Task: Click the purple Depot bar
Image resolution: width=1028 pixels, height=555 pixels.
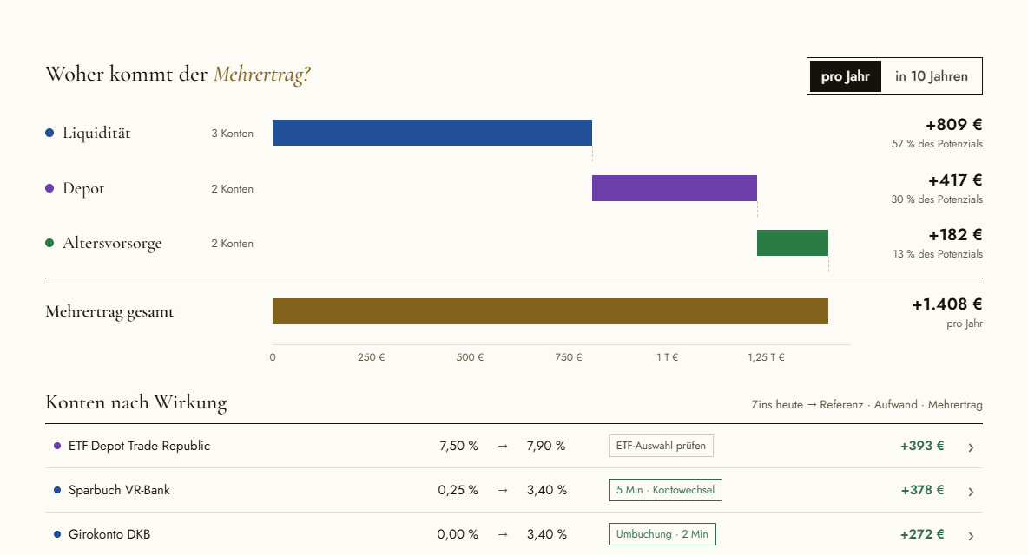Action: (675, 188)
